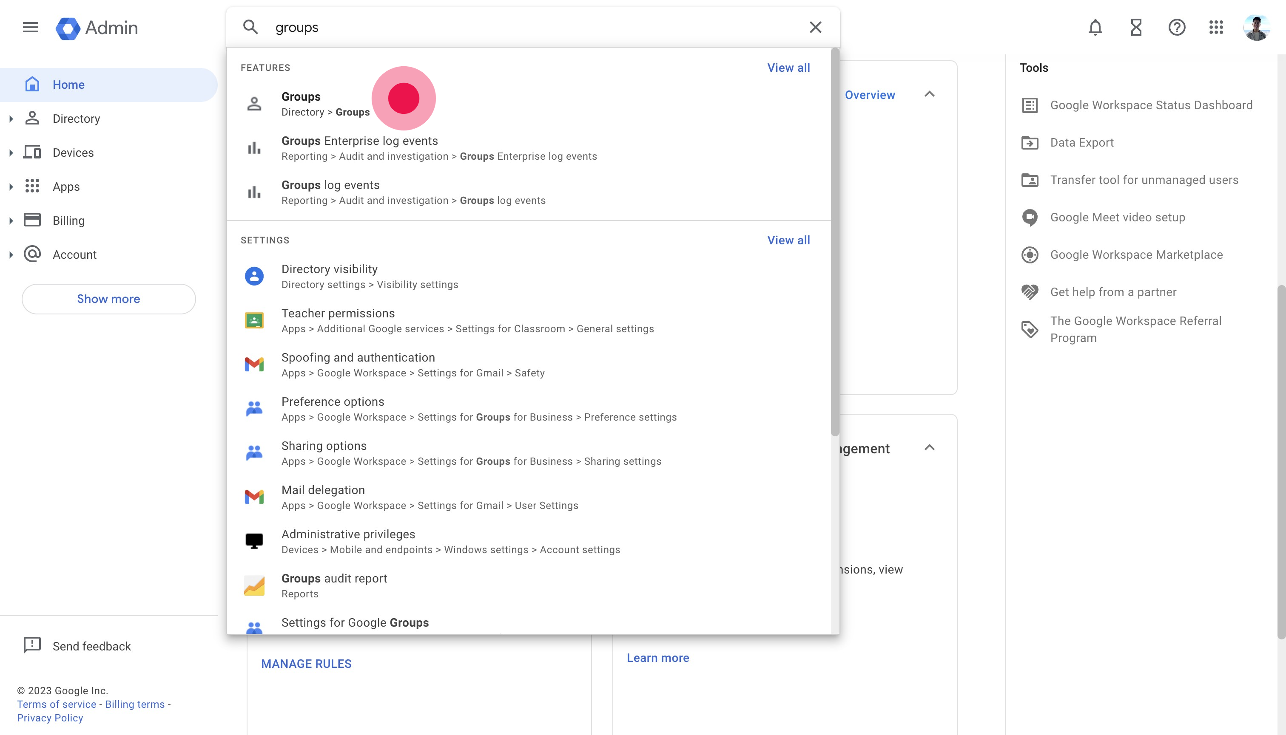
Task: Click Gmail icon beside Mail delegation
Action: (254, 497)
